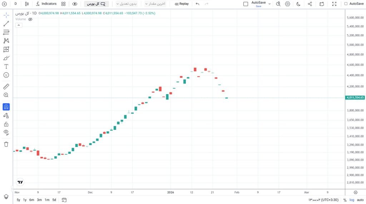Click the hexagon chart settings icon
366x204 pixels.
coord(288,4)
